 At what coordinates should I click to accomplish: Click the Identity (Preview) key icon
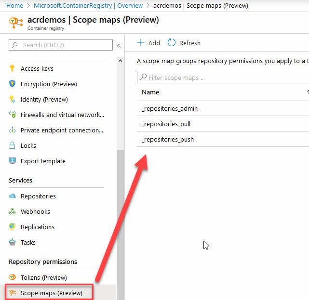(x=13, y=99)
